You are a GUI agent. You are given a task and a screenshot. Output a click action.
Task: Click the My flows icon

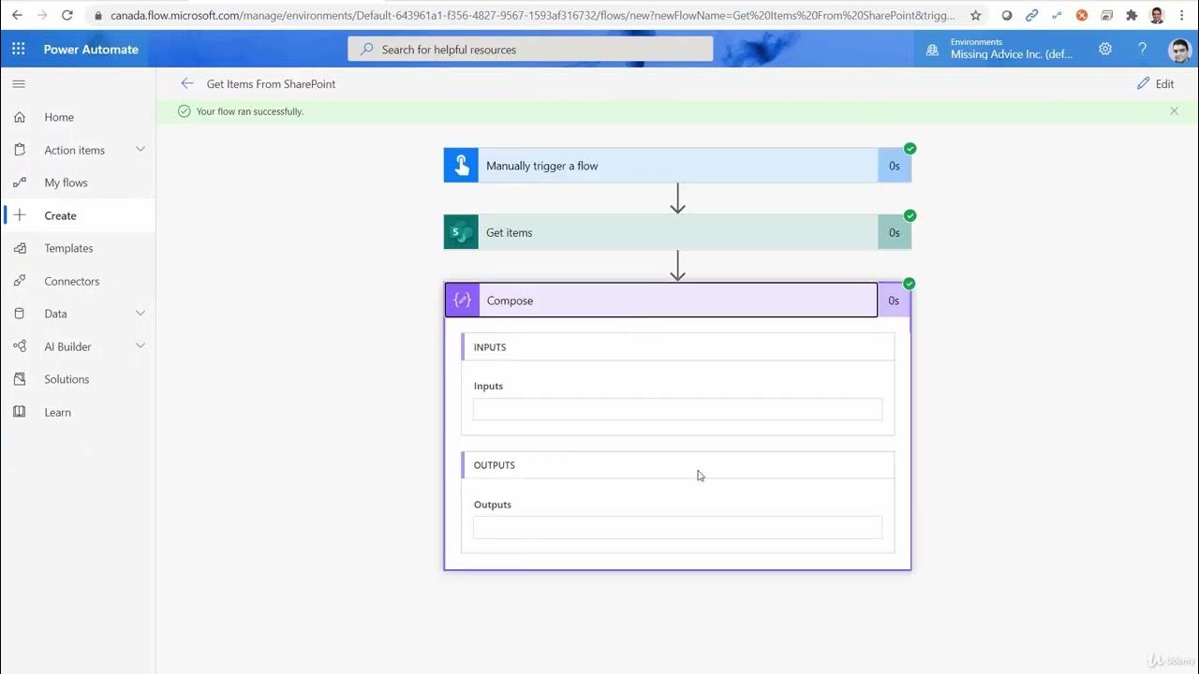coord(20,183)
